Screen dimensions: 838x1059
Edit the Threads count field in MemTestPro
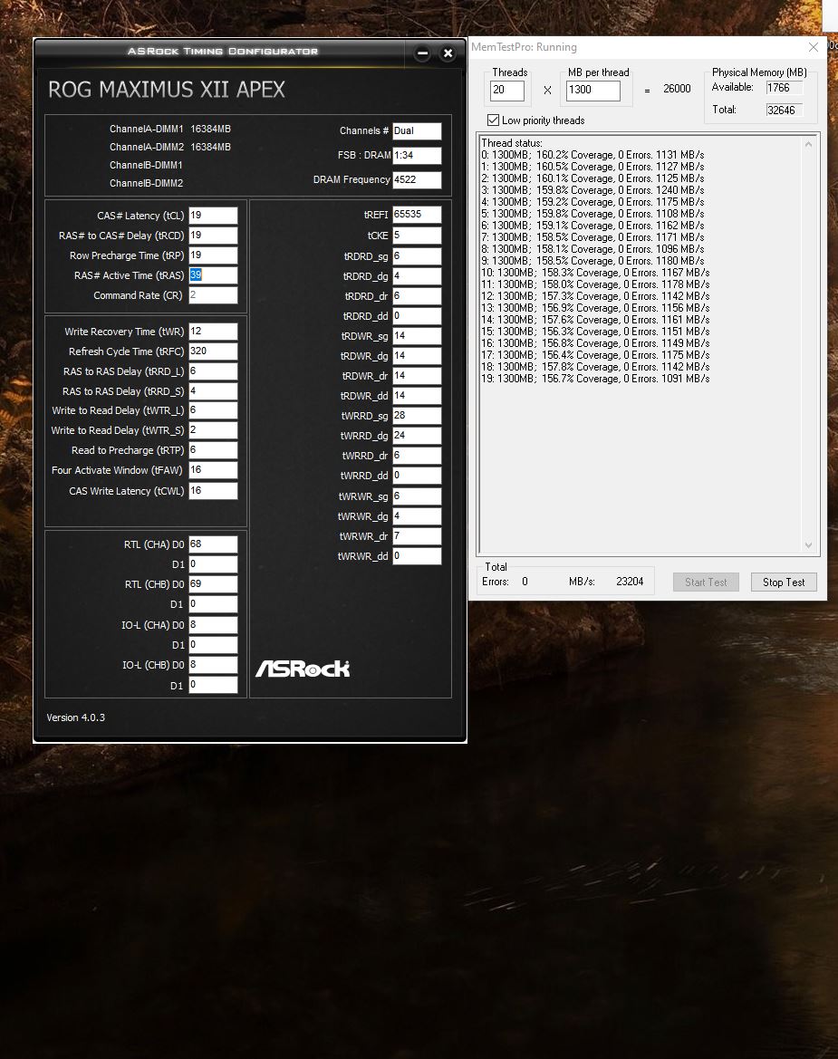(x=507, y=91)
